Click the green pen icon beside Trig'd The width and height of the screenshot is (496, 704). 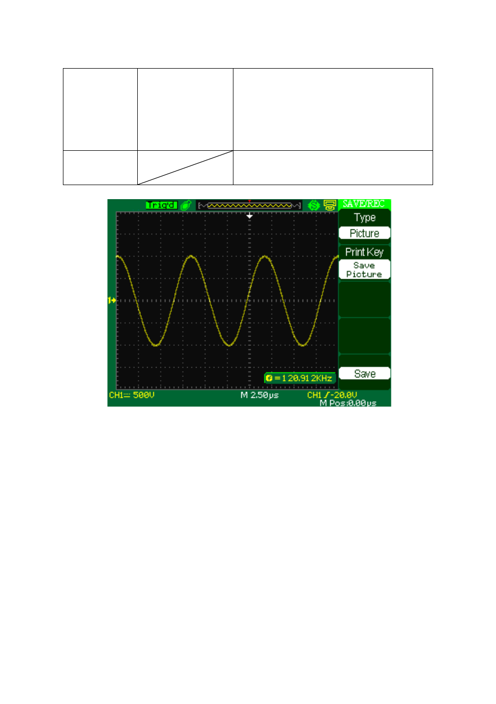point(186,205)
